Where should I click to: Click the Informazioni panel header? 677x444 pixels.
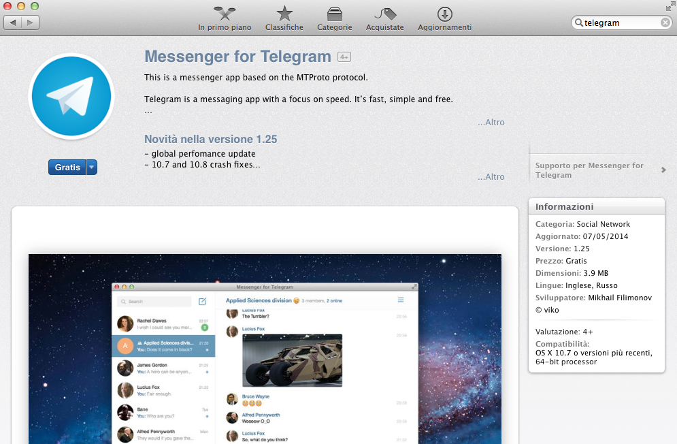click(x=596, y=206)
